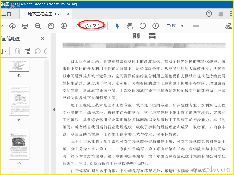Click the page label 63
Viewport: 234px width, 175px height.
coord(19,76)
